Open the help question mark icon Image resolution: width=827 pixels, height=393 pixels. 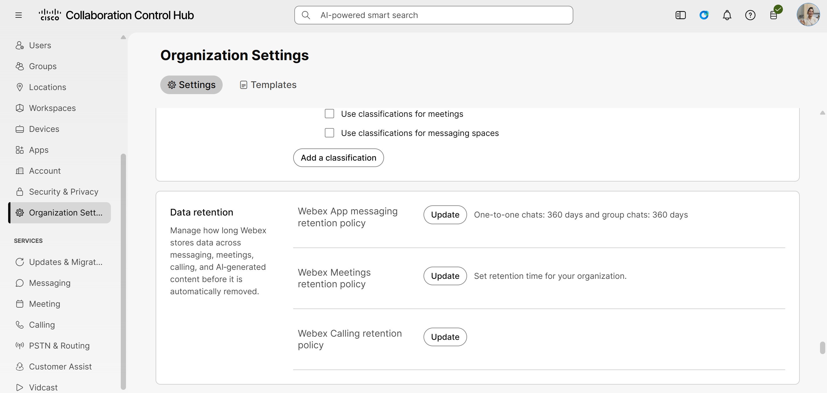pos(750,15)
